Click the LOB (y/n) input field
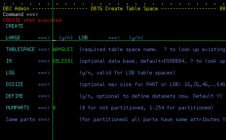This screenshot has height=140, width=226. [124, 38]
